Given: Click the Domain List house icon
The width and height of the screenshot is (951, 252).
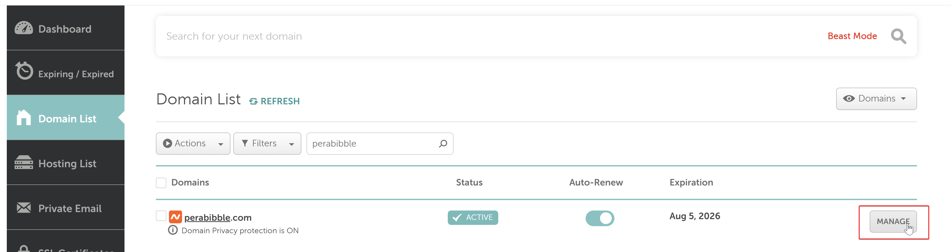Looking at the screenshot, I should pyautogui.click(x=24, y=118).
